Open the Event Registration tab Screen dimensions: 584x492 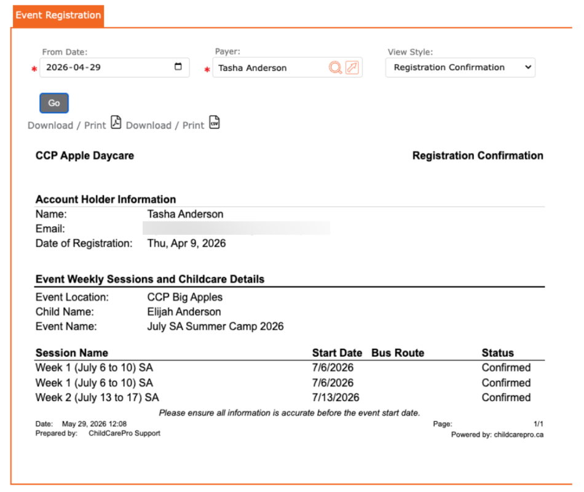[x=58, y=15]
